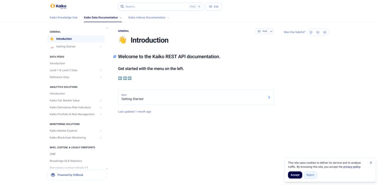Viewport: 379px width, 185px height.
Task: Click the neutral face feedback icon
Action: [318, 32]
